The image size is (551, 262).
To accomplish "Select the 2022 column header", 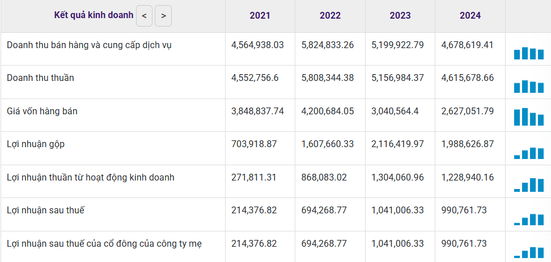I will click(x=330, y=16).
